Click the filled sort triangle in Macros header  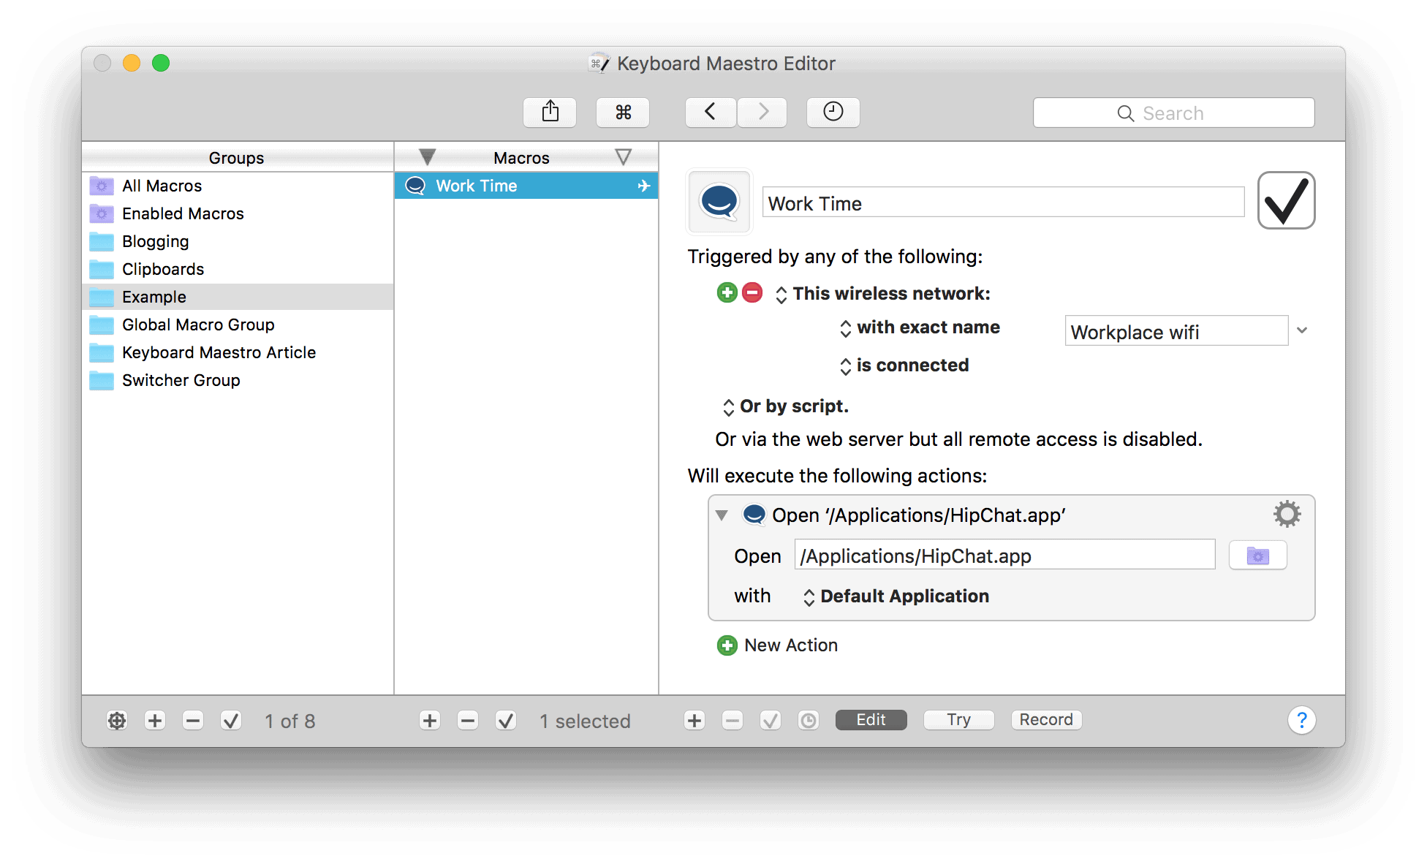[x=428, y=156]
